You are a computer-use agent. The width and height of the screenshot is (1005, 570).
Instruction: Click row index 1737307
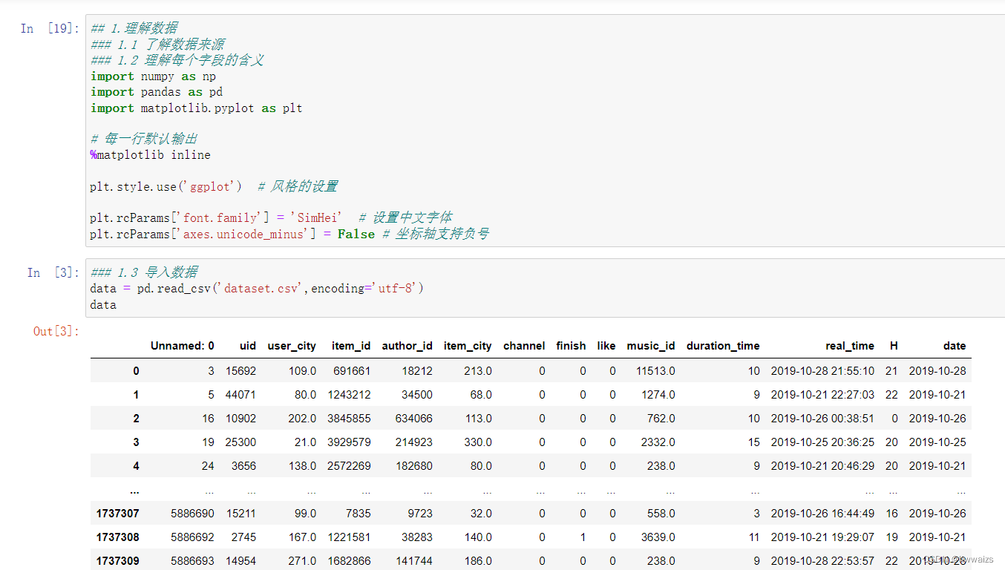[x=117, y=514]
